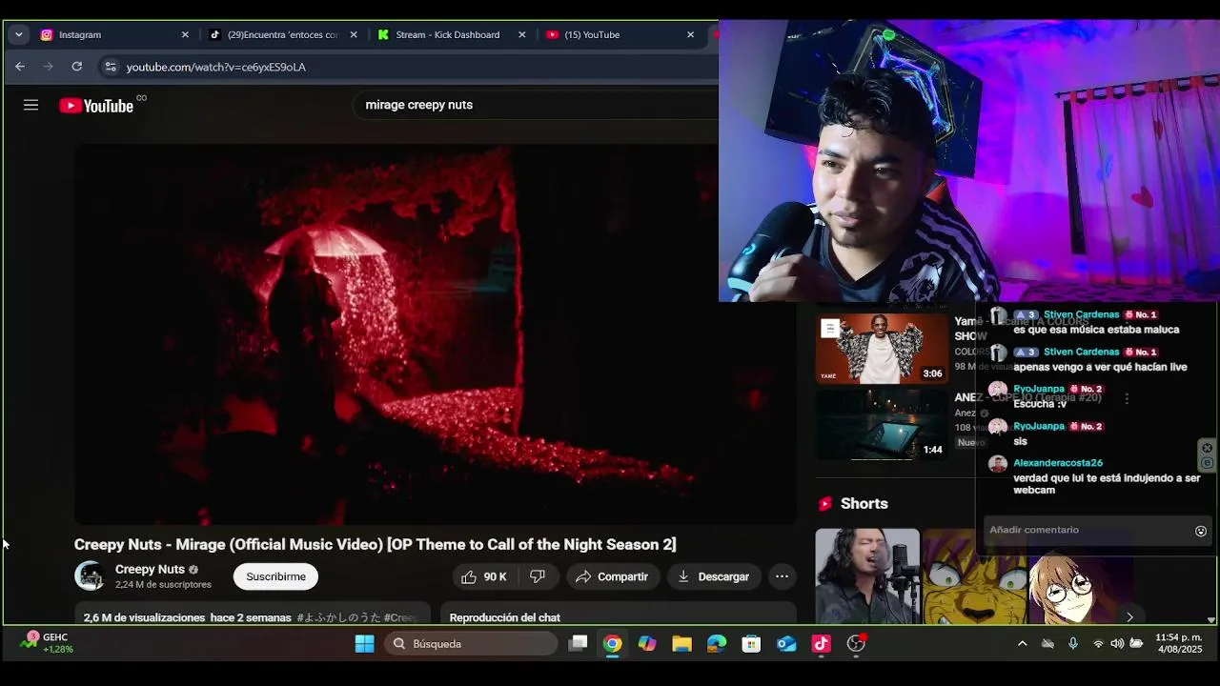Go back with the browser back arrow
Viewport: 1220px width, 686px height.
[x=20, y=67]
